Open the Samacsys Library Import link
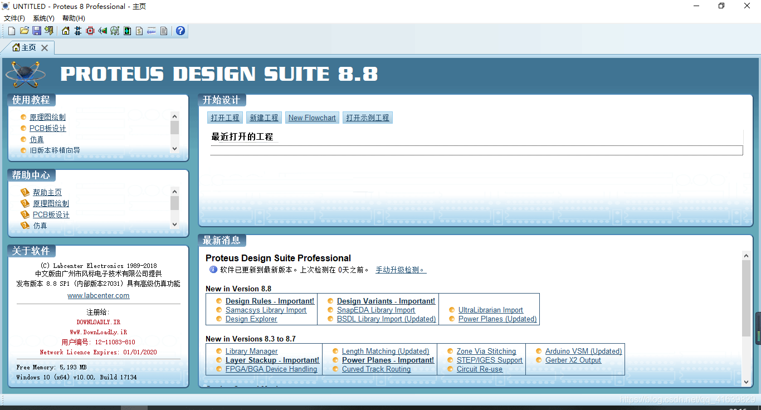Screen dimensions: 761x410 (x=266, y=310)
